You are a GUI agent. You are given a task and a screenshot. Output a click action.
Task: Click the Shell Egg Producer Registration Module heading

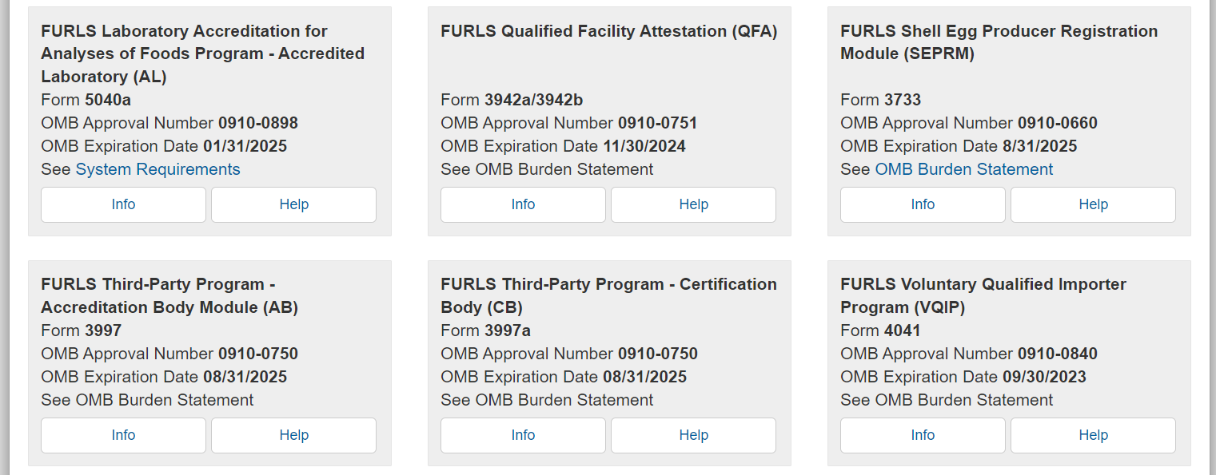(x=999, y=42)
